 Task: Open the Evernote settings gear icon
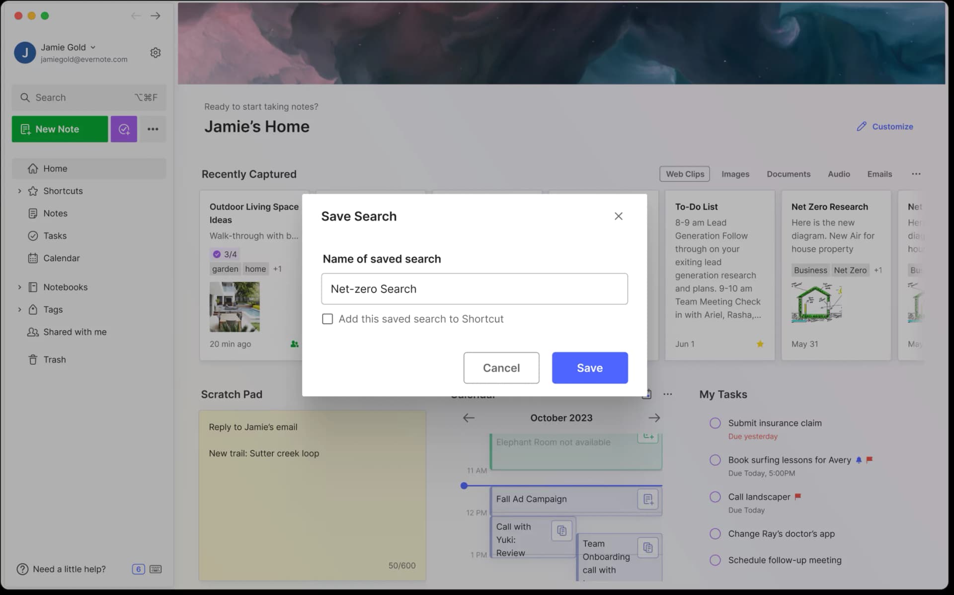coord(156,52)
